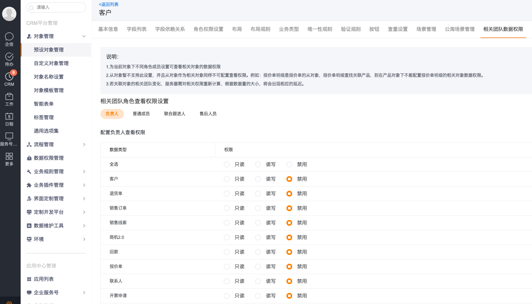Set 商机2.0 row to 读写

258,237
